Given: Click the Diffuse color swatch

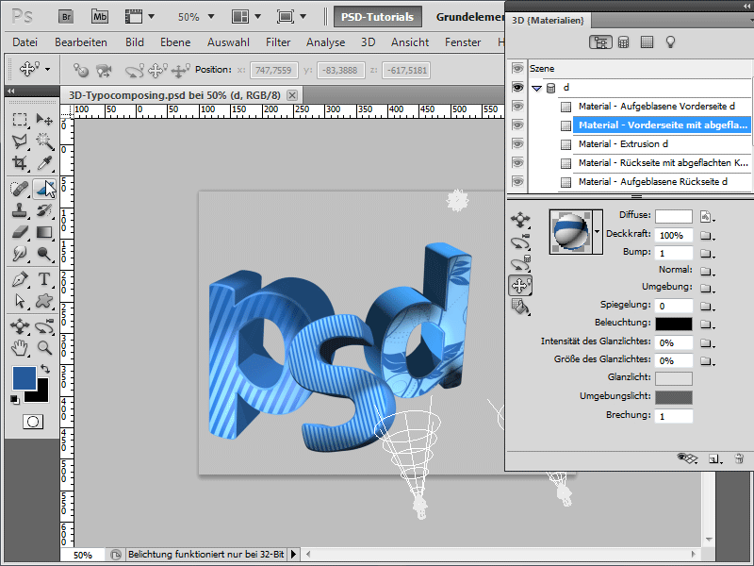Looking at the screenshot, I should click(x=674, y=217).
